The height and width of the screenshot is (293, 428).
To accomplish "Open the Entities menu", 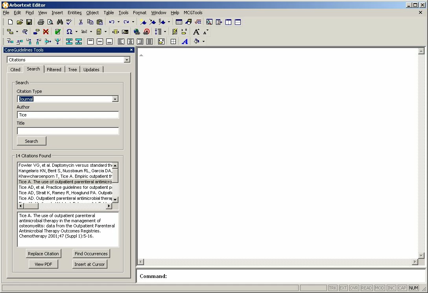I will click(x=74, y=13).
